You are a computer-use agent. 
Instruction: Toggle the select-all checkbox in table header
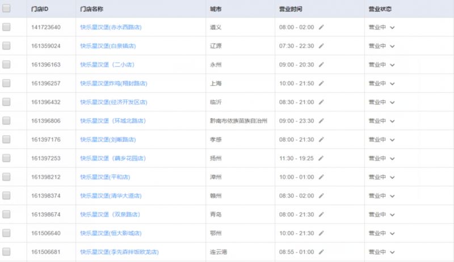click(x=6, y=8)
